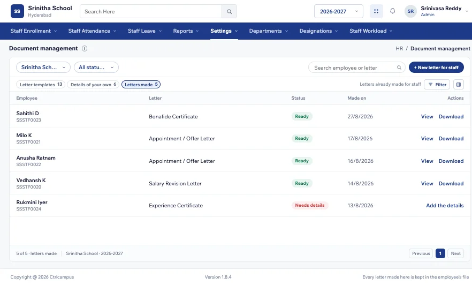Click the info icon beside Document management
The width and height of the screenshot is (472, 285).
(x=85, y=49)
